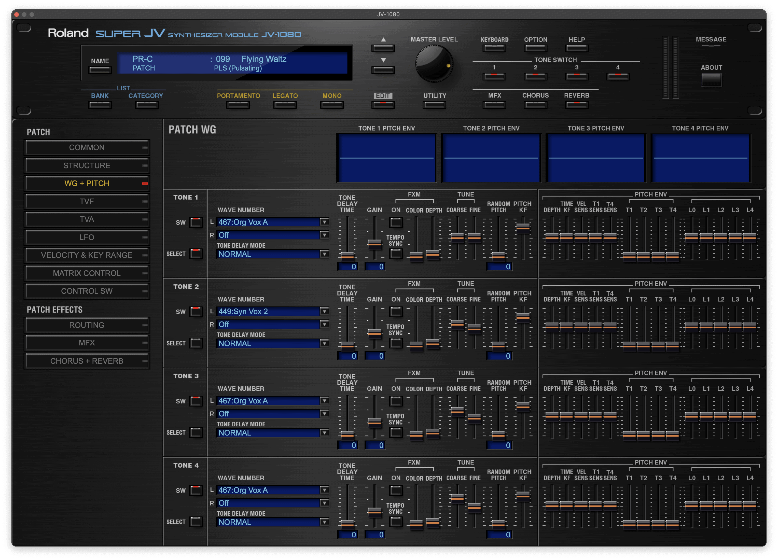Click the MONO mode button
This screenshot has width=778, height=560.
pos(332,105)
